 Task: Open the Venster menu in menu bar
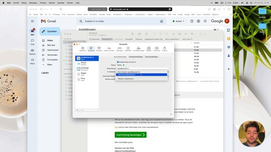70,3
